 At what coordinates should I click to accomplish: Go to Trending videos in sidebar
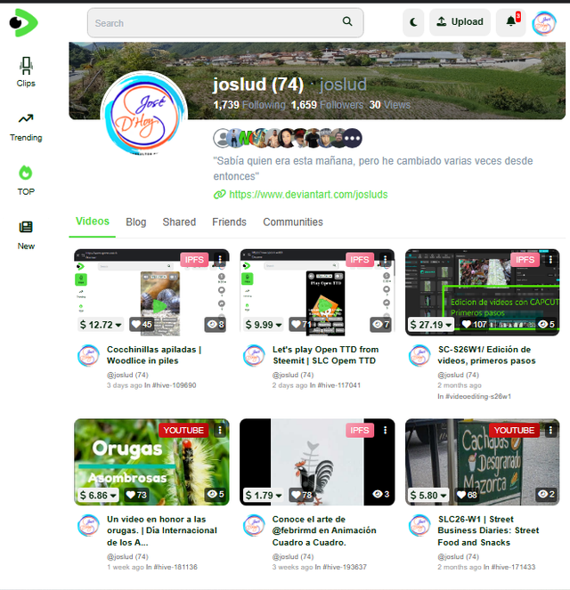pyautogui.click(x=26, y=127)
